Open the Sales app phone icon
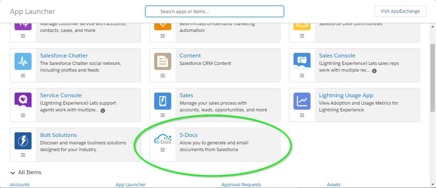 coord(163,101)
